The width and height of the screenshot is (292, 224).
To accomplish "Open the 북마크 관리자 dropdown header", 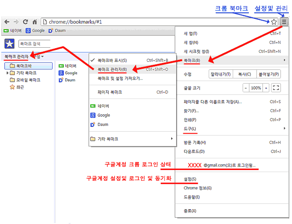I will (16, 56).
